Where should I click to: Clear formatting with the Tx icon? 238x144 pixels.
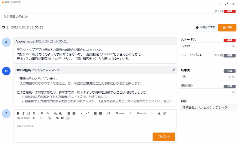(x=49, y=118)
